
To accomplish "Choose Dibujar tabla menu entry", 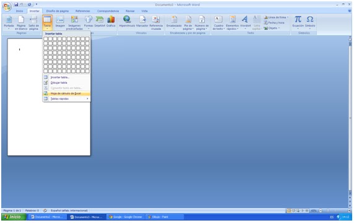I will pyautogui.click(x=66, y=82).
